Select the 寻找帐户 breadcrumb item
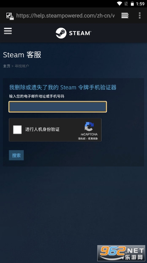Image resolution: width=147 pixels, height=263 pixels. [x=22, y=66]
